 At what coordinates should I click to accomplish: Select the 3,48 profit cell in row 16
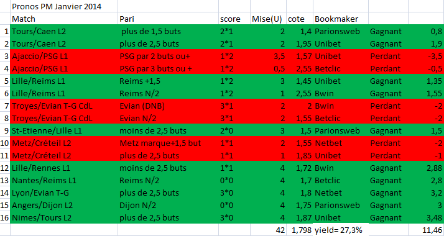point(426,217)
